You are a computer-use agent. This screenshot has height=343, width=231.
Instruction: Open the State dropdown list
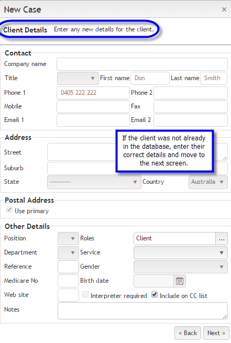(x=94, y=182)
